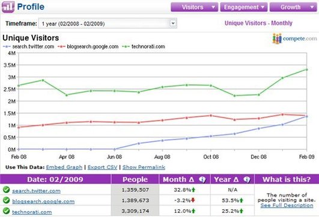Click the search.twitter.com legend marker
This screenshot has height=217, width=319.
(x=7, y=47)
